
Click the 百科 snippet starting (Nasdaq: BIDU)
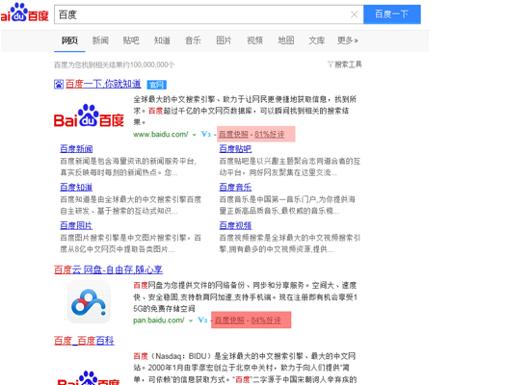pos(245,368)
